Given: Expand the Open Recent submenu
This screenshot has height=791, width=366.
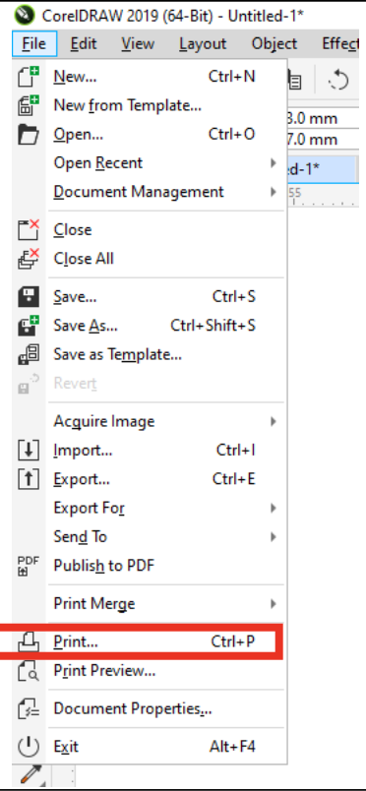Looking at the screenshot, I should click(166, 163).
